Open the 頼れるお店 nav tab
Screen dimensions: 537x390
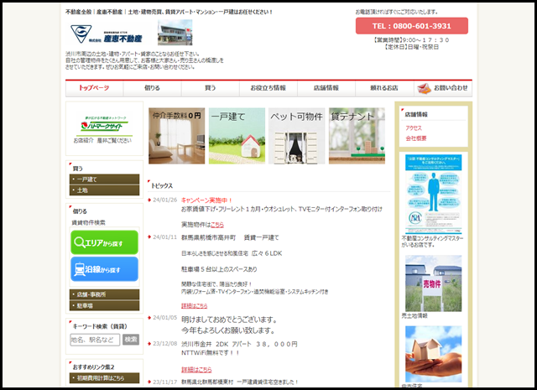pyautogui.click(x=384, y=88)
